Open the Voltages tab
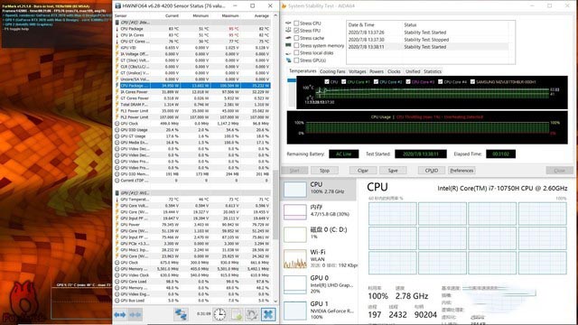This screenshot has height=325, width=578. pyautogui.click(x=358, y=71)
